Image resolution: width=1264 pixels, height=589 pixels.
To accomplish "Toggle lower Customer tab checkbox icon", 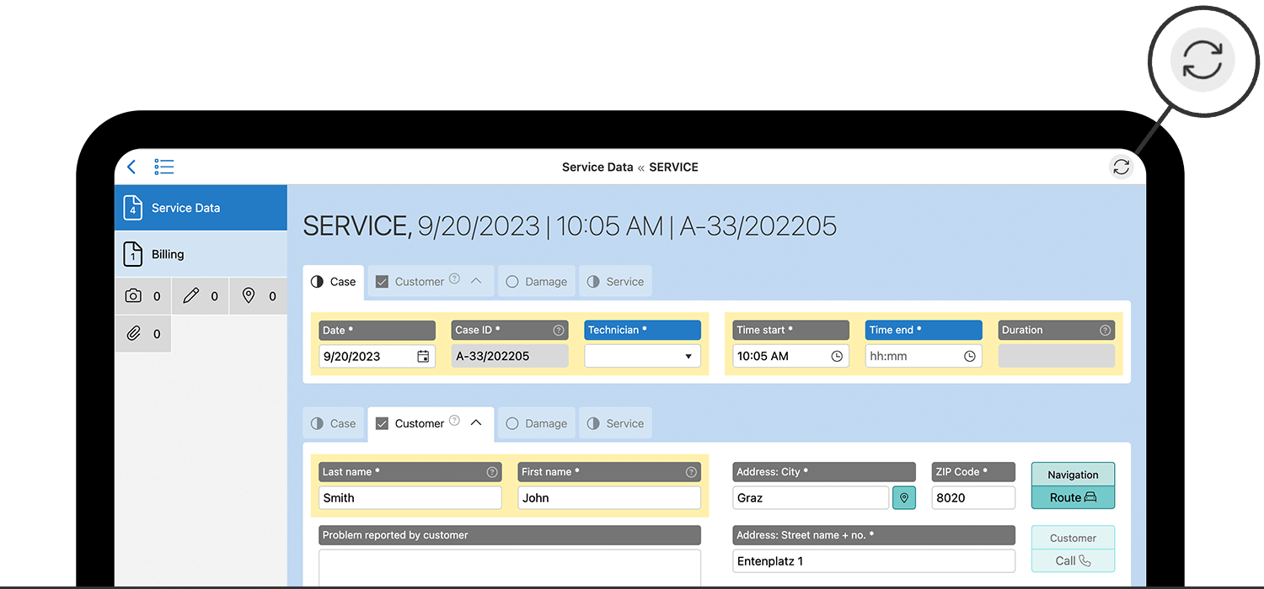I will pos(382,423).
